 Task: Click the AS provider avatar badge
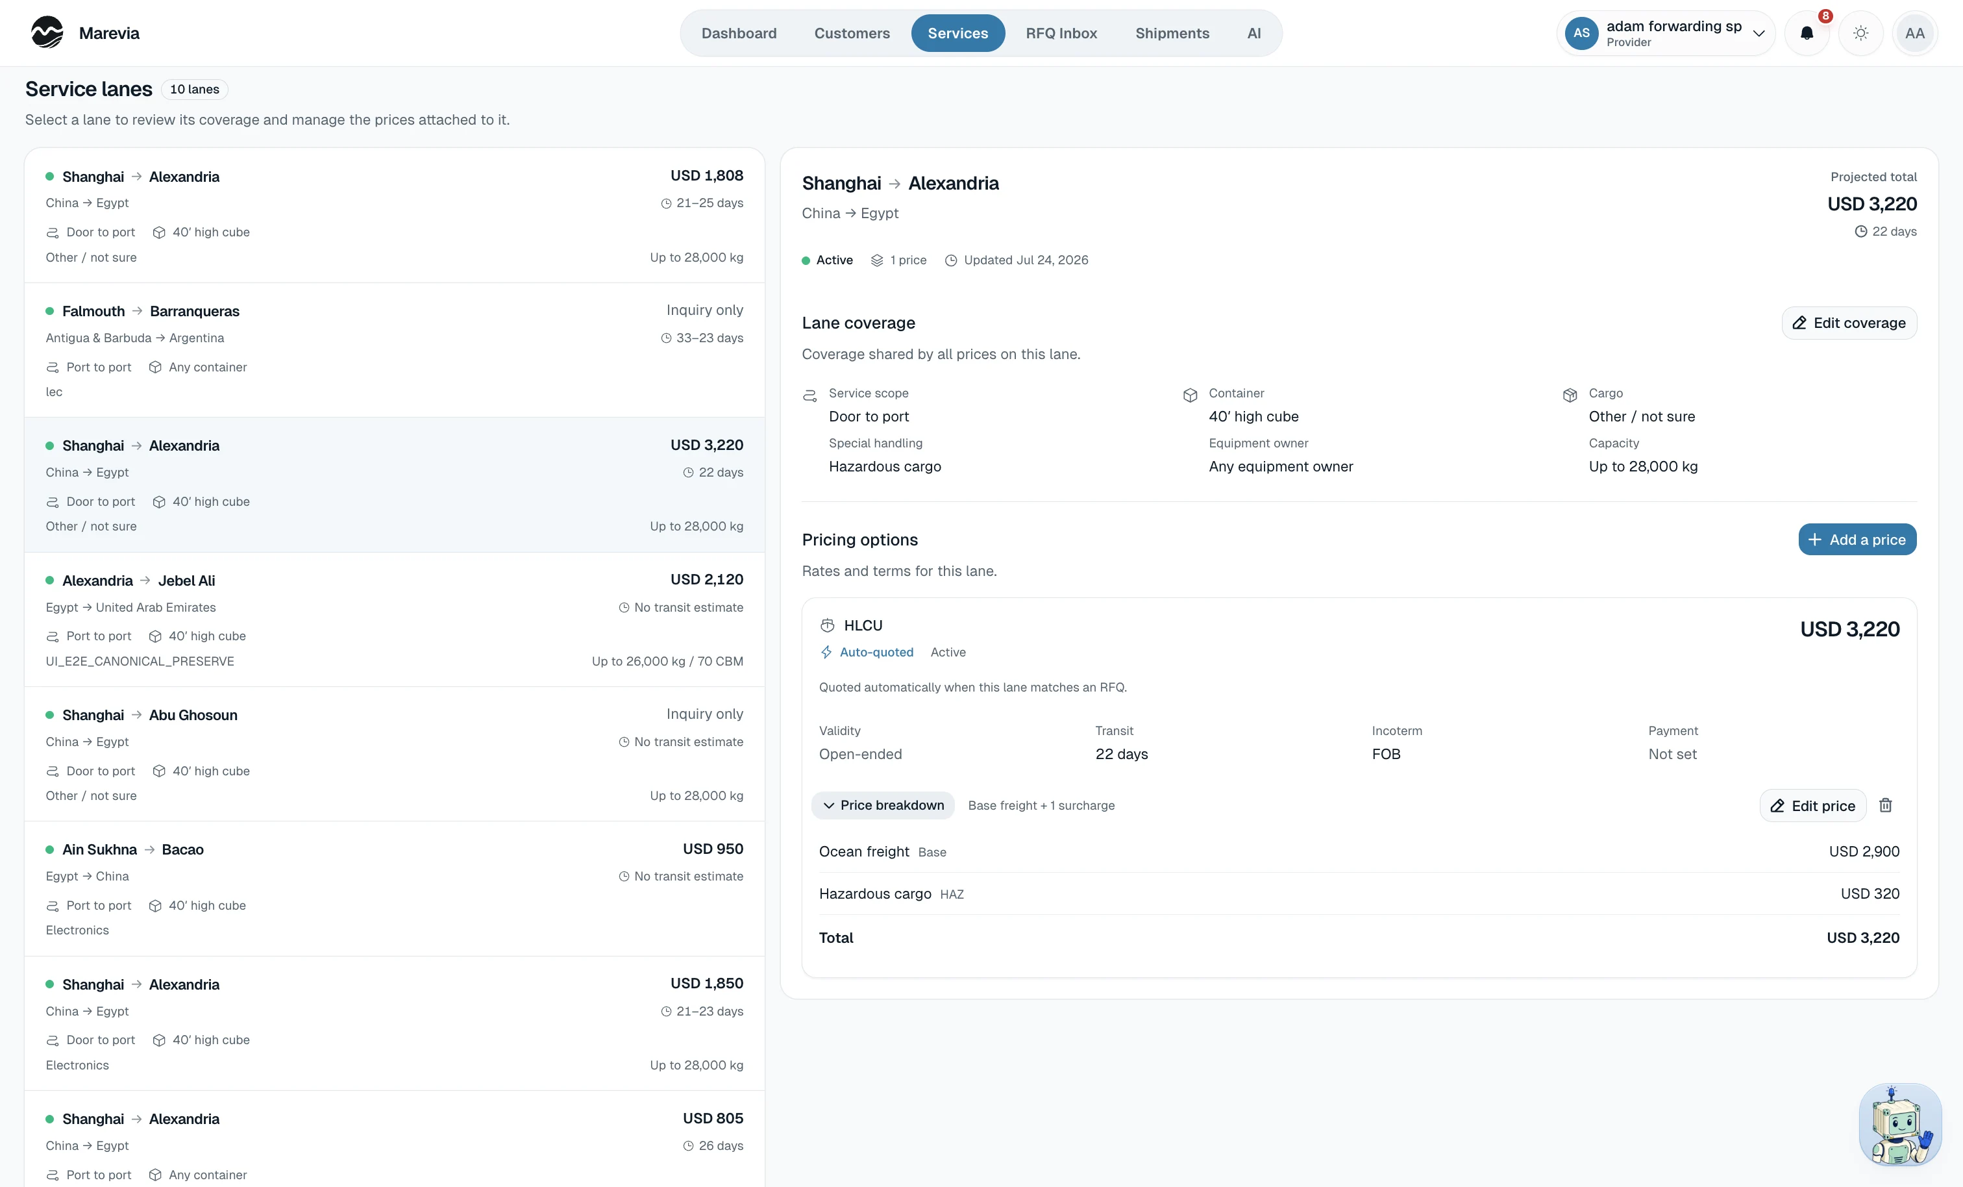1581,34
